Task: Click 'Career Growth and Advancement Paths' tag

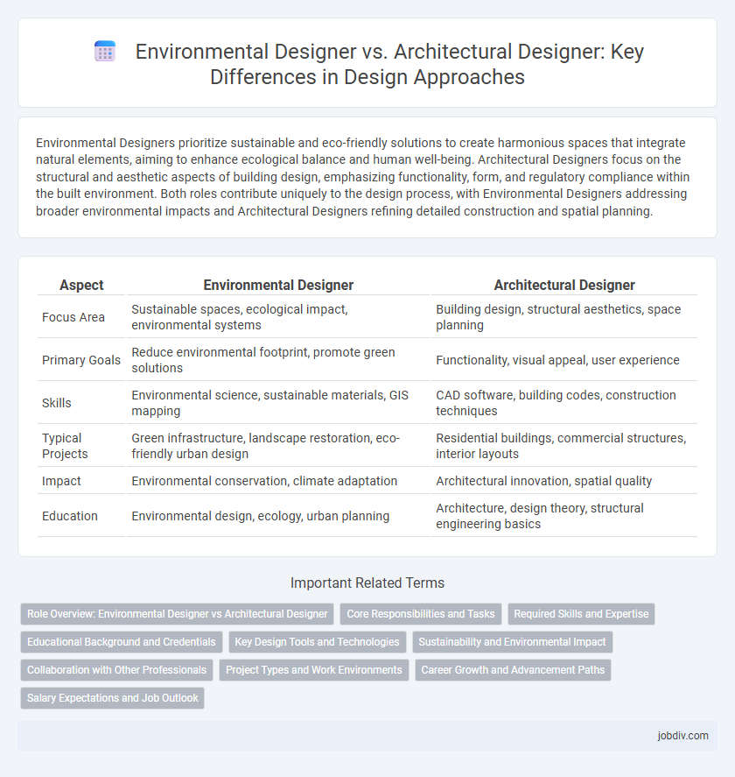Action: [x=513, y=670]
